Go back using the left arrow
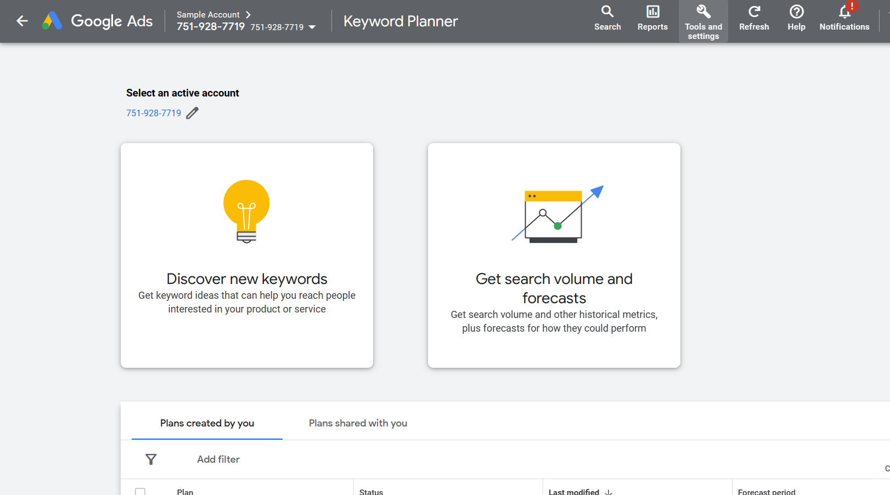890x495 pixels. pos(22,21)
